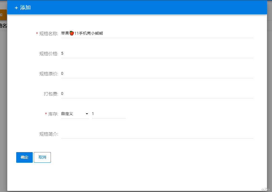Click the gray overlay outside the dialog
Image resolution: width=272 pixels, height=192 pixels.
(3, 112)
